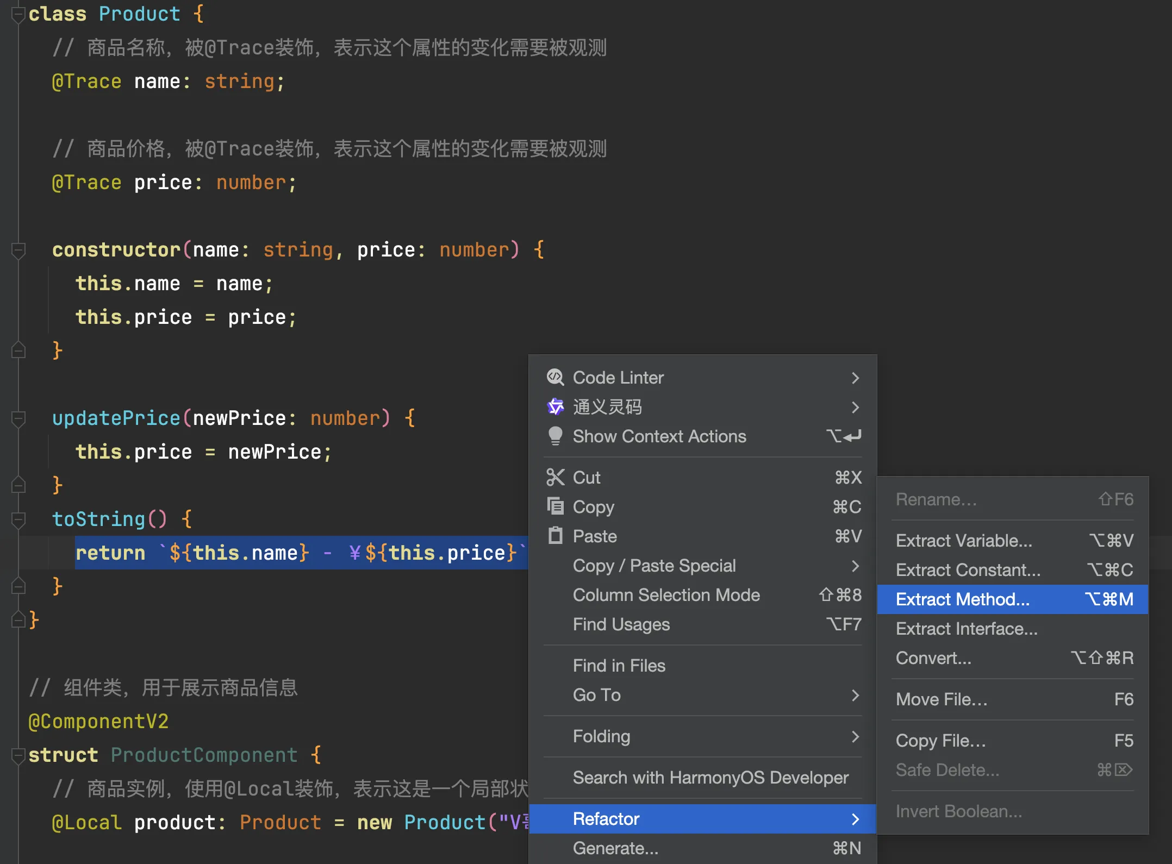The height and width of the screenshot is (864, 1172).
Task: Click Find Usages menu entry
Action: tap(621, 624)
